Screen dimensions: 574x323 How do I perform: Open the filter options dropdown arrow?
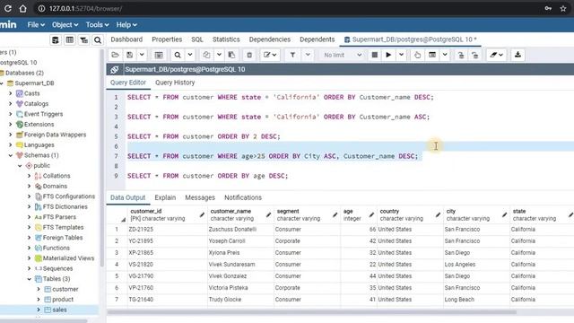pos(308,55)
